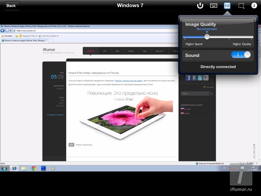Click Add to Favorites bar icon
Screen dimensions: 261x196
pos(17,36)
